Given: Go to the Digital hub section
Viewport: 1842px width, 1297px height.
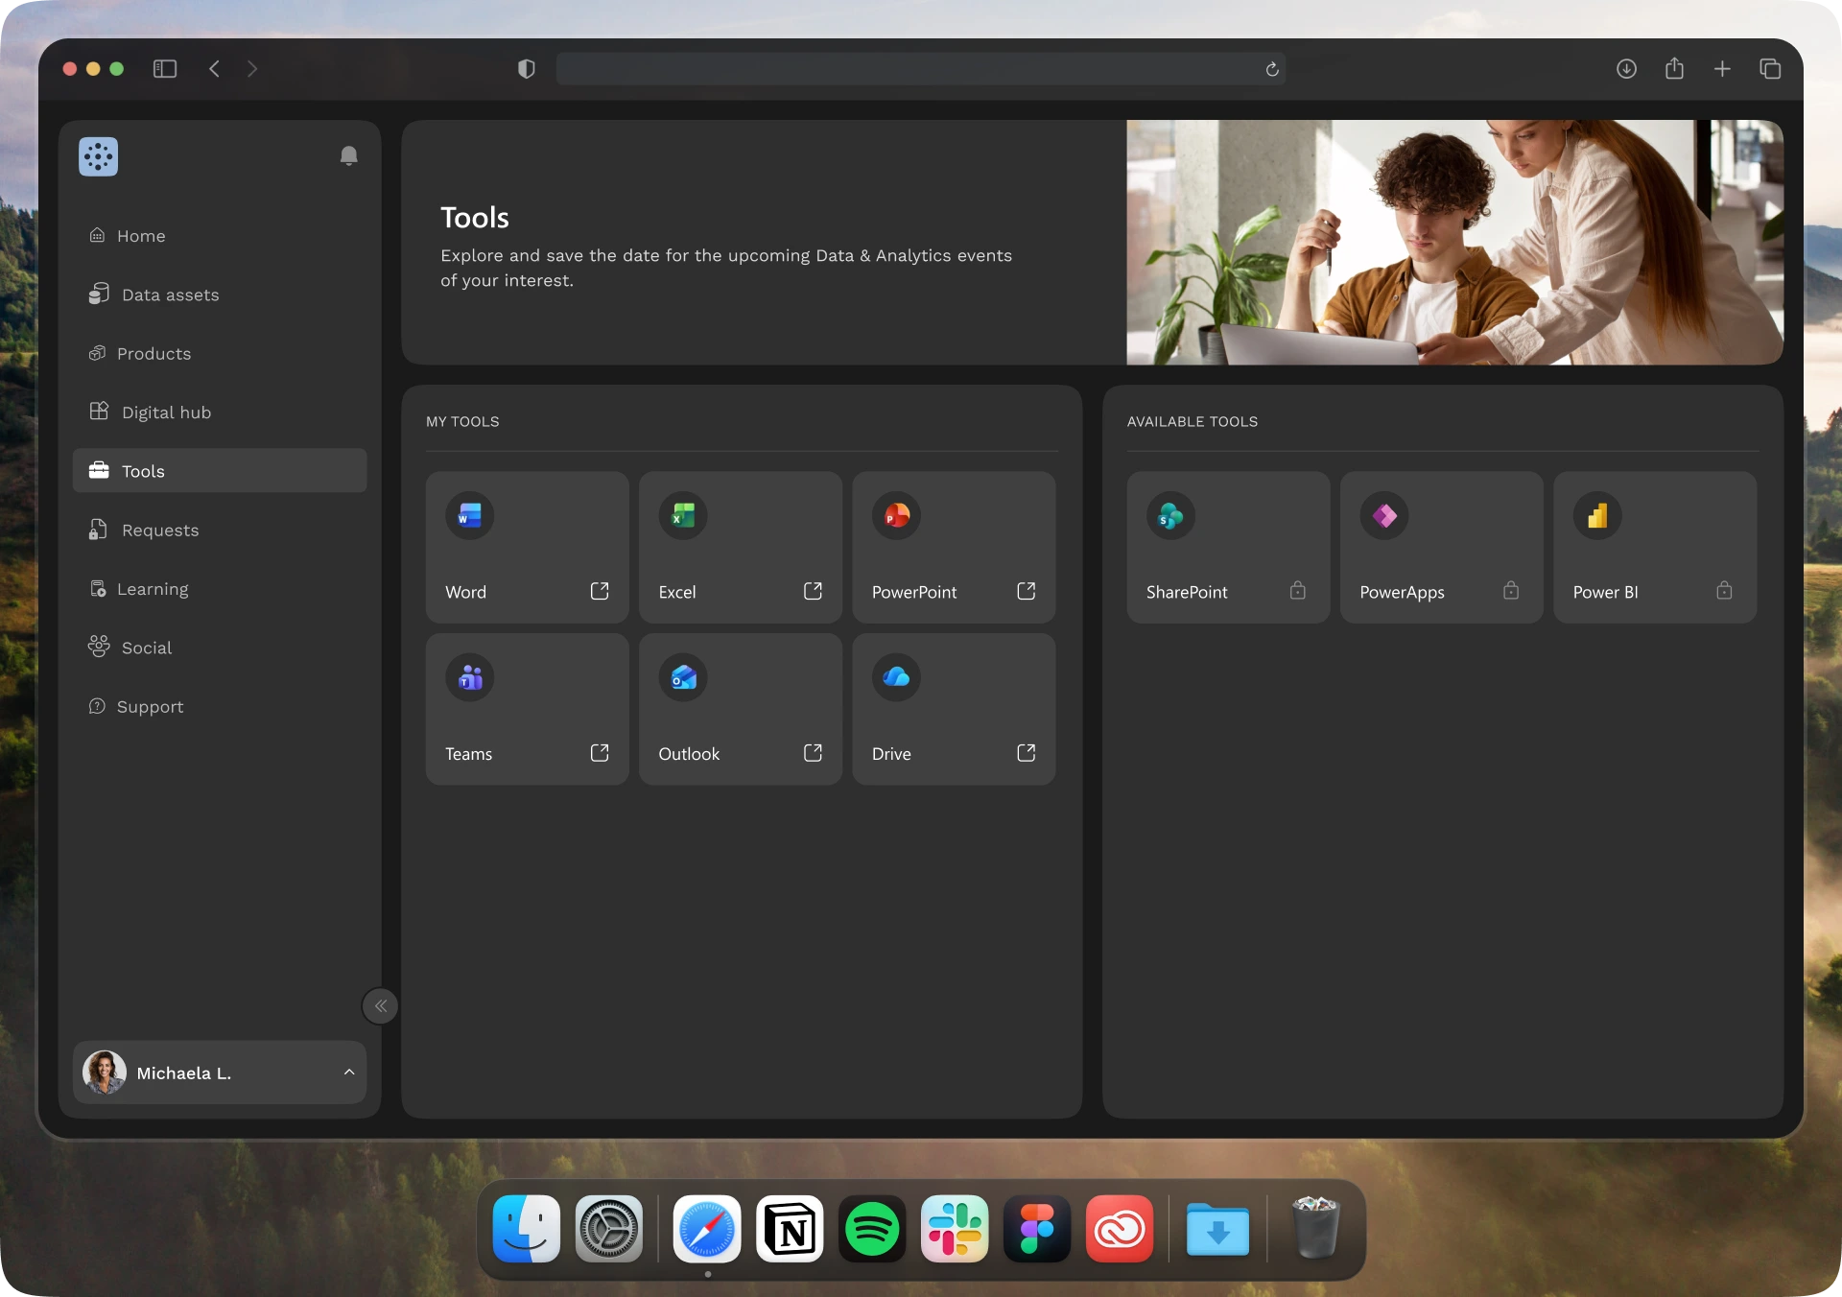Looking at the screenshot, I should click(166, 413).
